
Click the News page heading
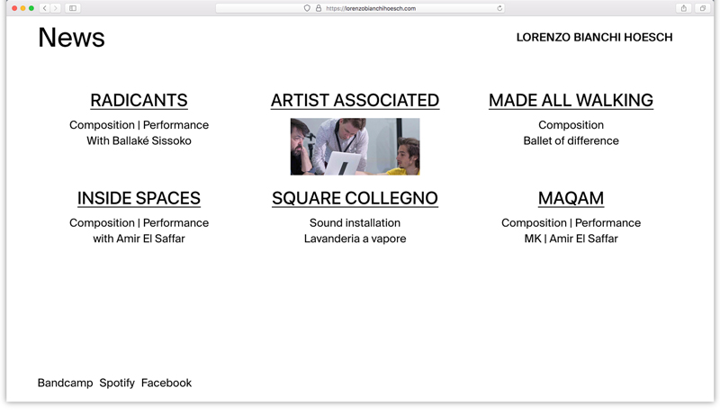(x=71, y=37)
